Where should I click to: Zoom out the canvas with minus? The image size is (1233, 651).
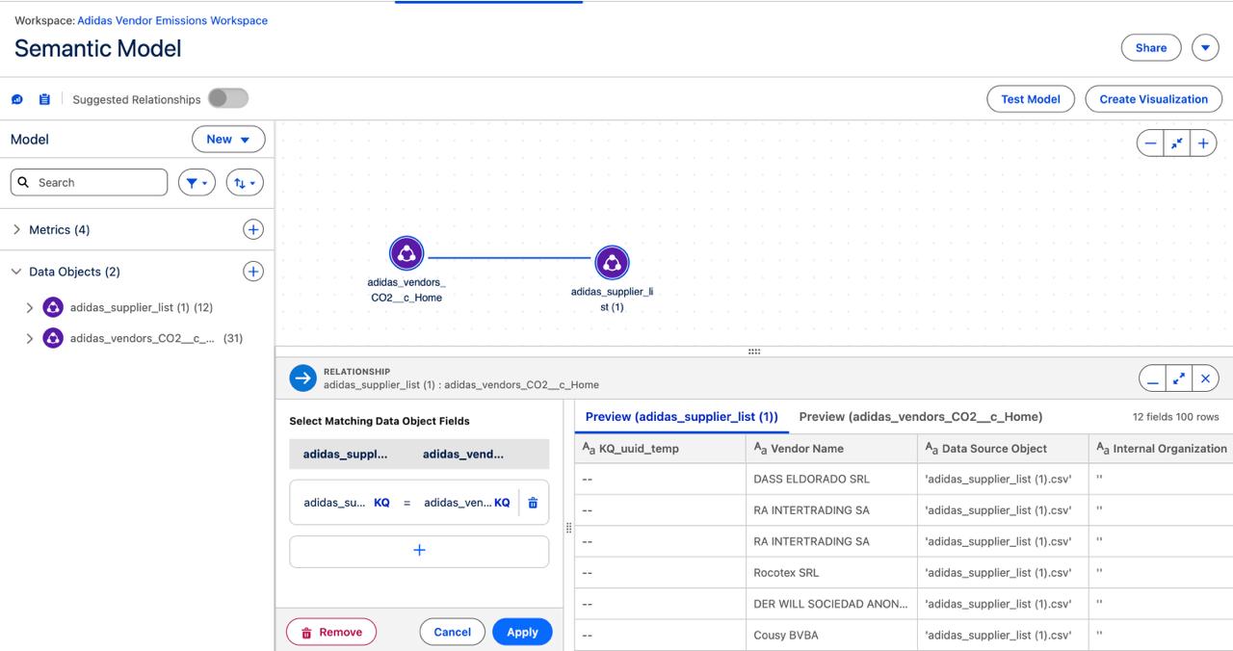(1151, 143)
